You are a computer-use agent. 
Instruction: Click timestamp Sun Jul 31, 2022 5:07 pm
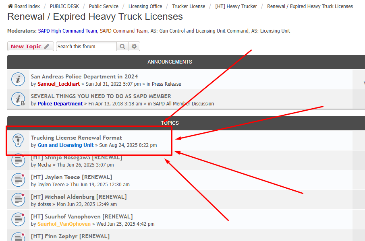(x=113, y=84)
